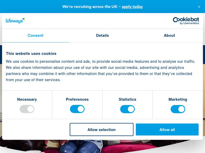Disable the Preferences cookies switch
Image resolution: width=205 pixels, height=153 pixels.
(x=77, y=109)
